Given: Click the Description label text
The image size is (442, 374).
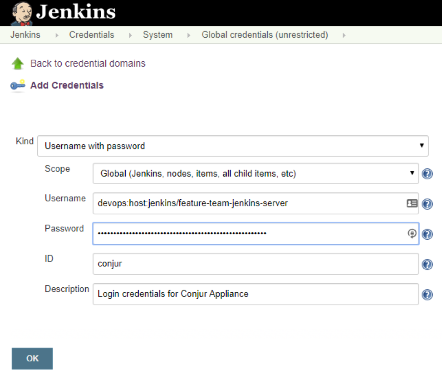Looking at the screenshot, I should tap(67, 289).
